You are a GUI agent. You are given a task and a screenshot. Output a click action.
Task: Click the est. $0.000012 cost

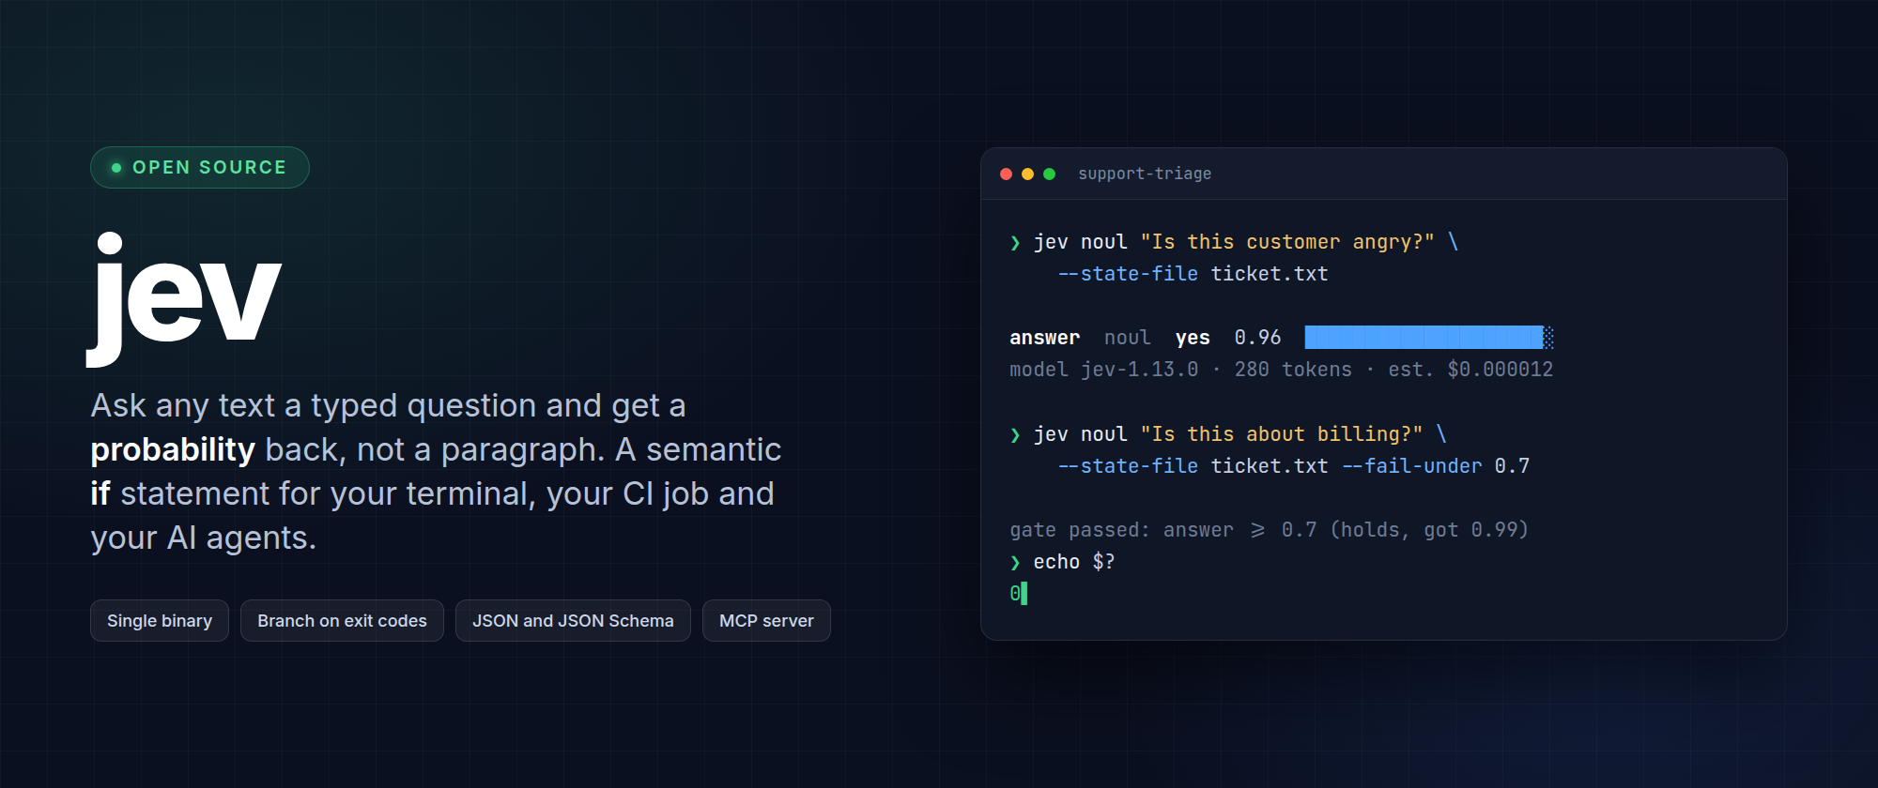pyautogui.click(x=1470, y=370)
